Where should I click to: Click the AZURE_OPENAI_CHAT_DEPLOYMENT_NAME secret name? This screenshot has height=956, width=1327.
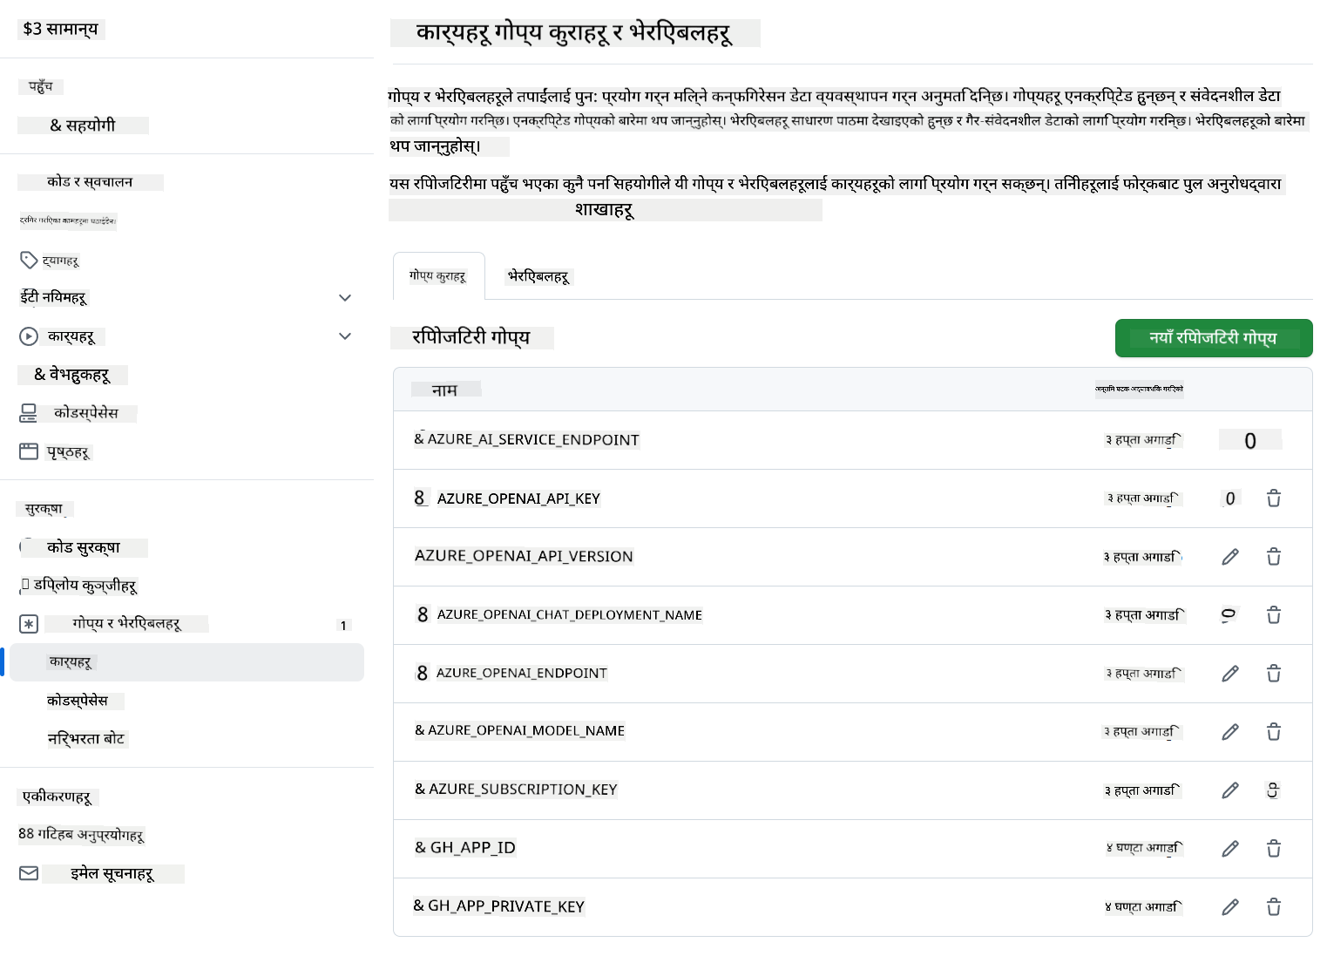coord(569,615)
